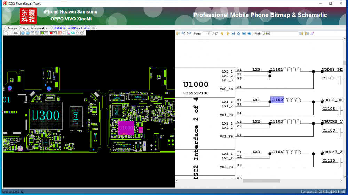Switch to enjoy 7S Schematic tab
The height and width of the screenshot is (195, 348).
point(35,28)
